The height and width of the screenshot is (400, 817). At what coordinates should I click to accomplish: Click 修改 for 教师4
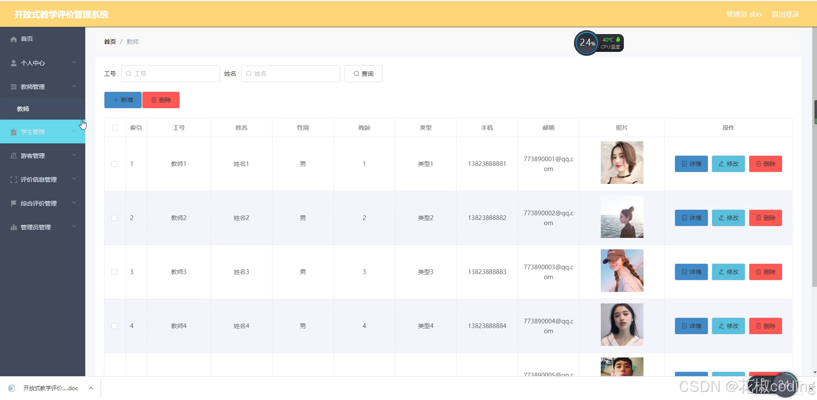[728, 326]
